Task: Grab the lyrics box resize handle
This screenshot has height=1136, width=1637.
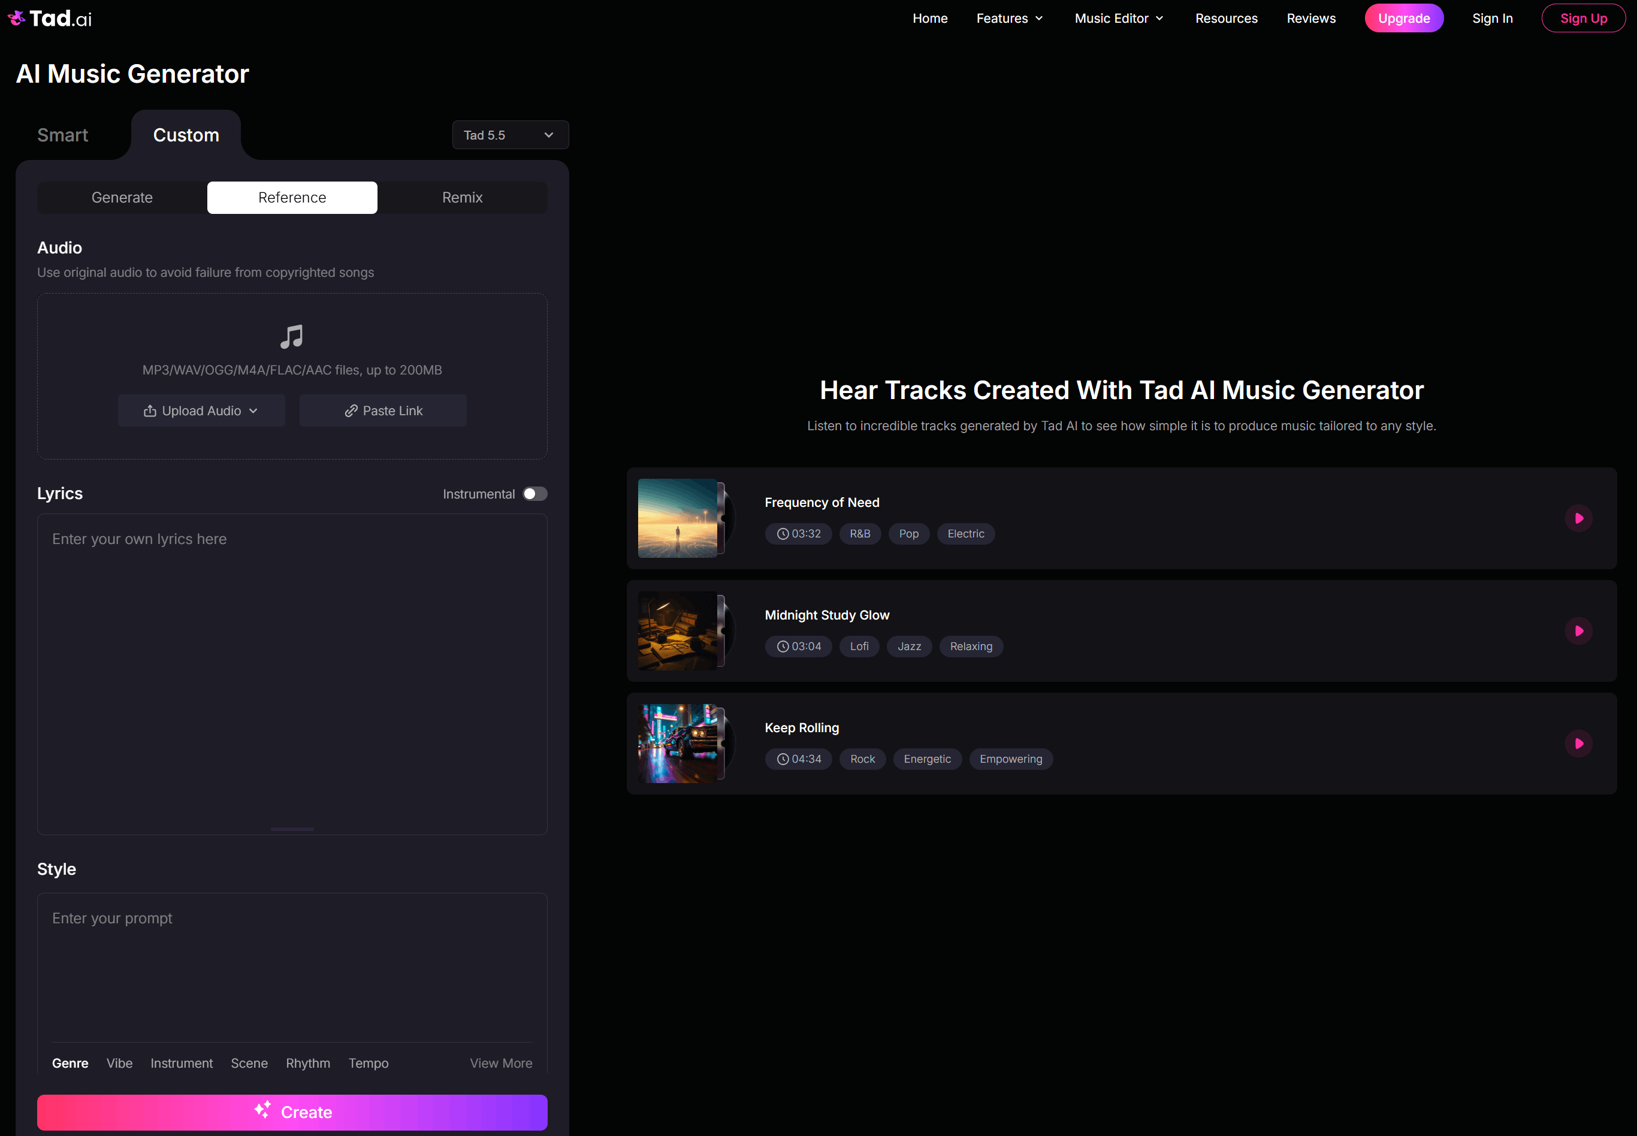Action: (292, 829)
